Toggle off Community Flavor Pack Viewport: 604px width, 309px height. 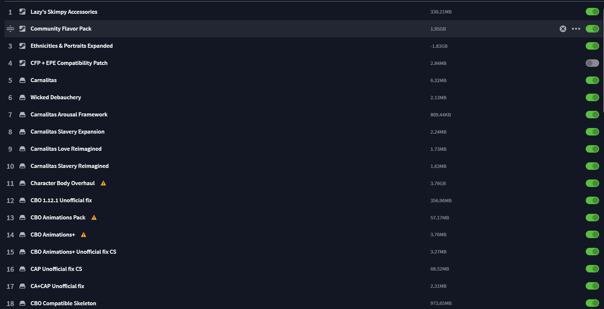coord(592,29)
